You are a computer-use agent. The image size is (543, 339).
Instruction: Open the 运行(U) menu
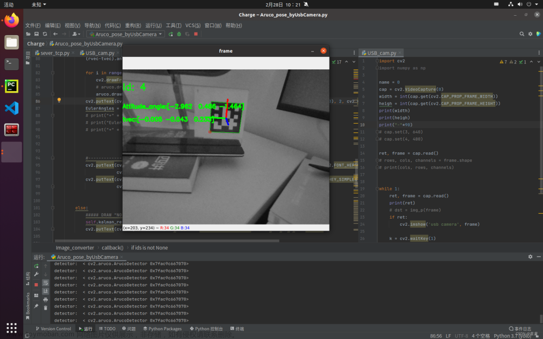(154, 25)
